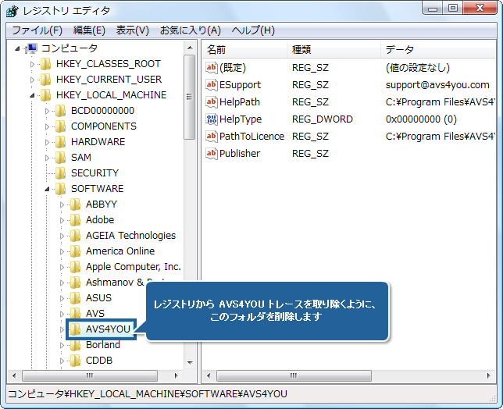The height and width of the screenshot is (409, 503).
Task: Open the 表示(V) menu
Action: [133, 30]
